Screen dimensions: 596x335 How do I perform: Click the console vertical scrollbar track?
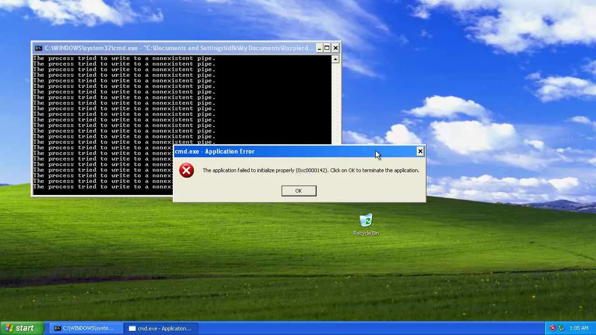pos(335,104)
